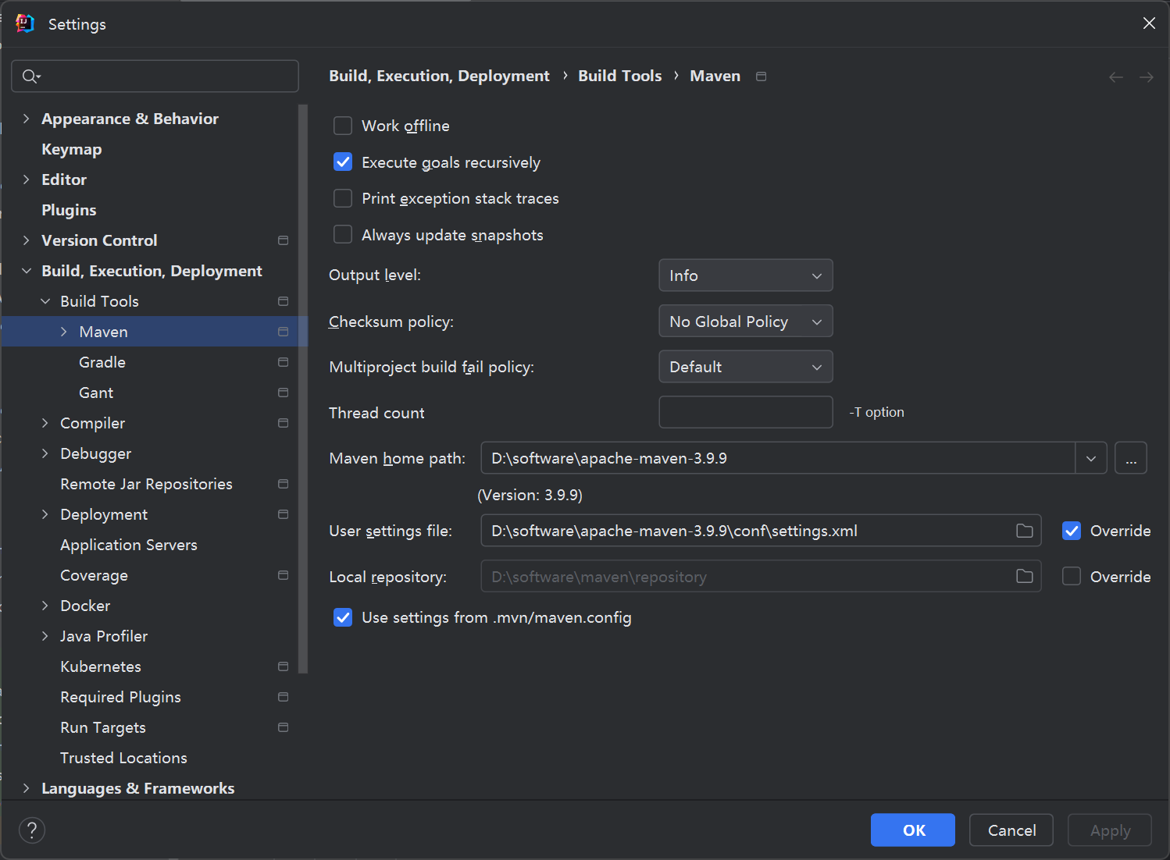Click the back navigation arrow

click(x=1116, y=76)
